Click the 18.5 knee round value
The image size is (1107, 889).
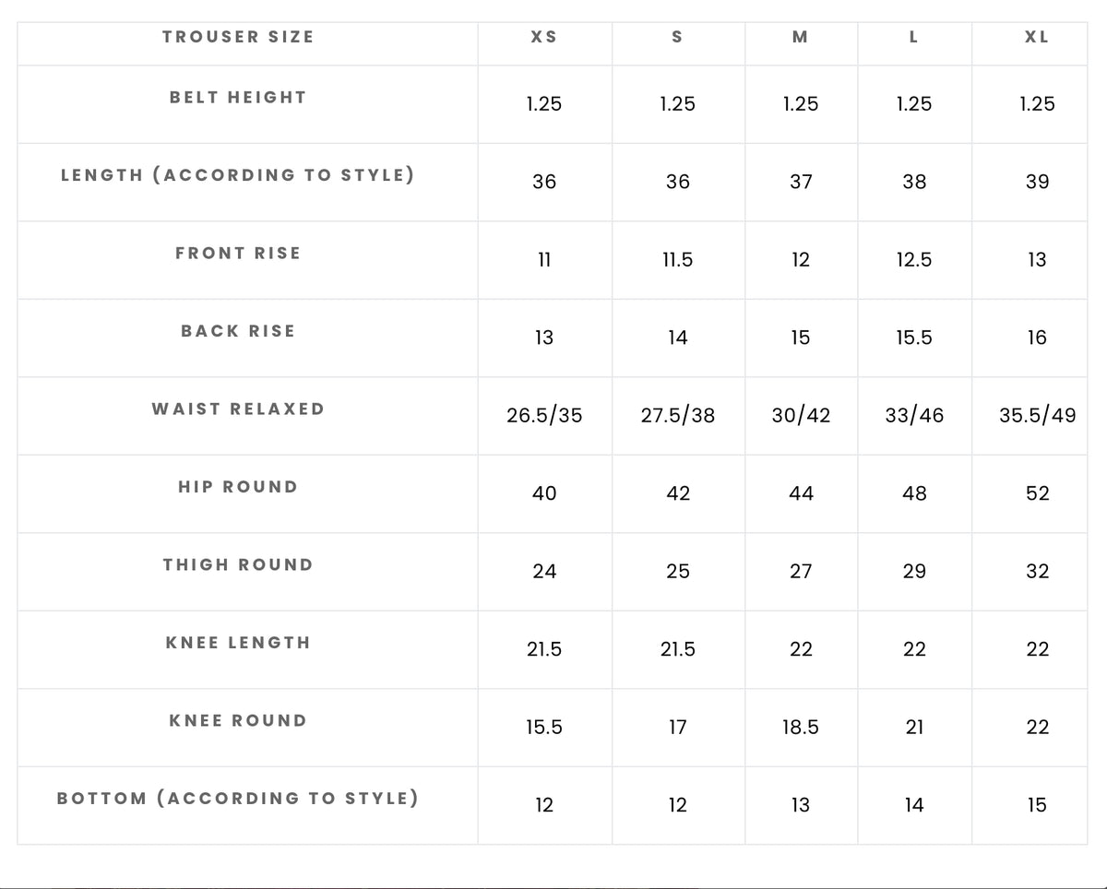(800, 728)
